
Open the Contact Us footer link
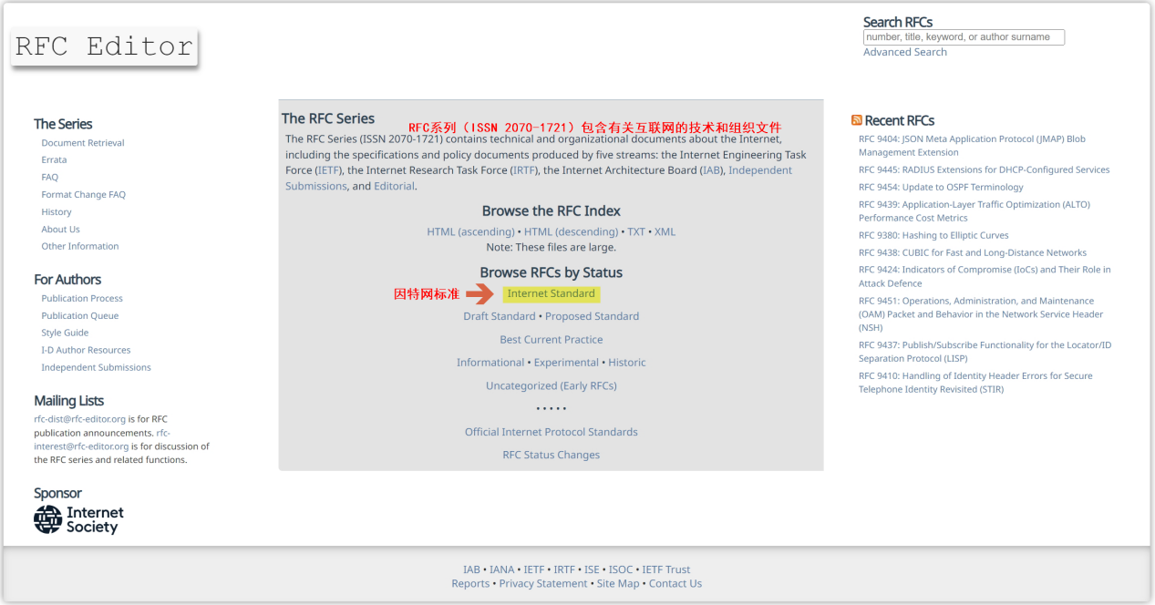[675, 583]
